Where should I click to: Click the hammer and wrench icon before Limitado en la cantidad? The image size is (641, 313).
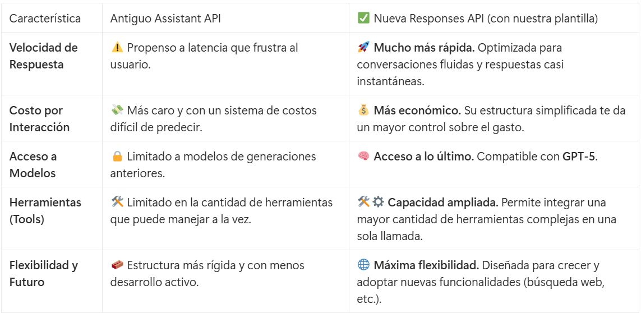tap(117, 202)
